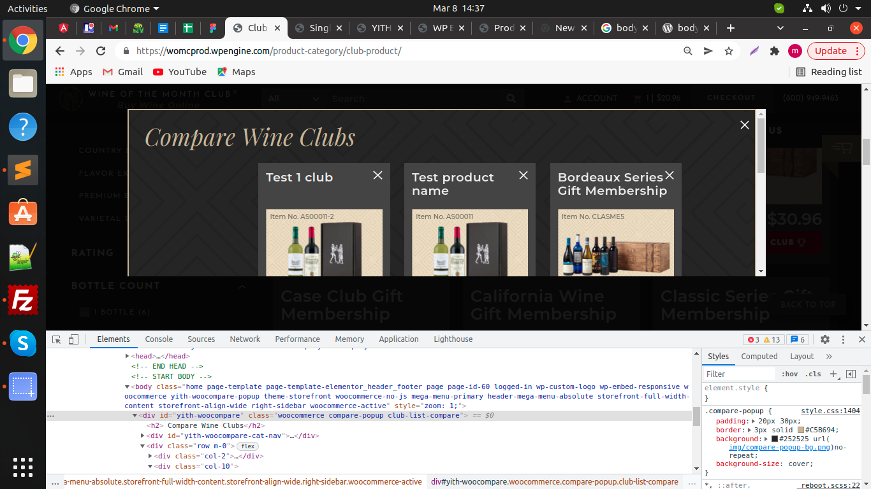
Task: Launch FileZilla from the dock
Action: pos(23,300)
